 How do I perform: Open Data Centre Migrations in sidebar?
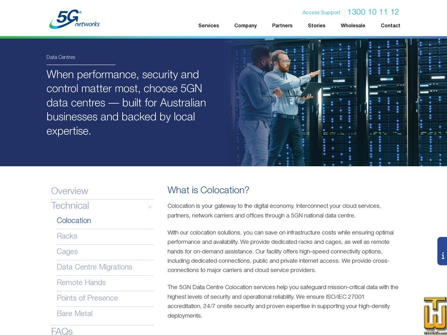pos(94,267)
